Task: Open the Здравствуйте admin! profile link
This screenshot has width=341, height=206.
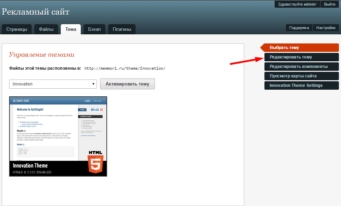Action: (x=297, y=4)
